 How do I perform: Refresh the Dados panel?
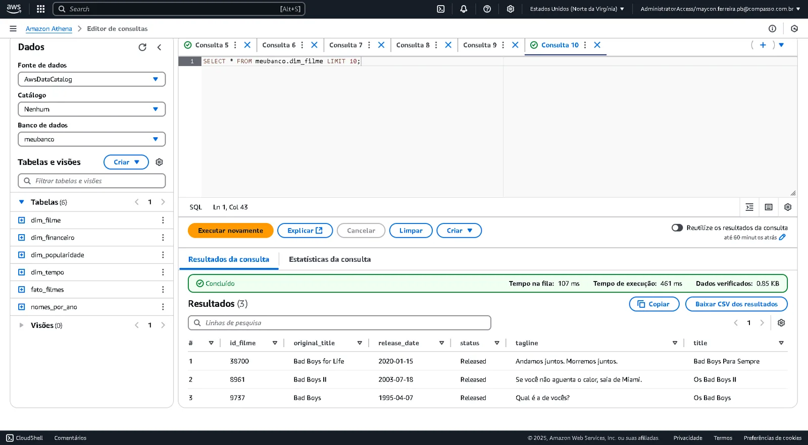(142, 47)
